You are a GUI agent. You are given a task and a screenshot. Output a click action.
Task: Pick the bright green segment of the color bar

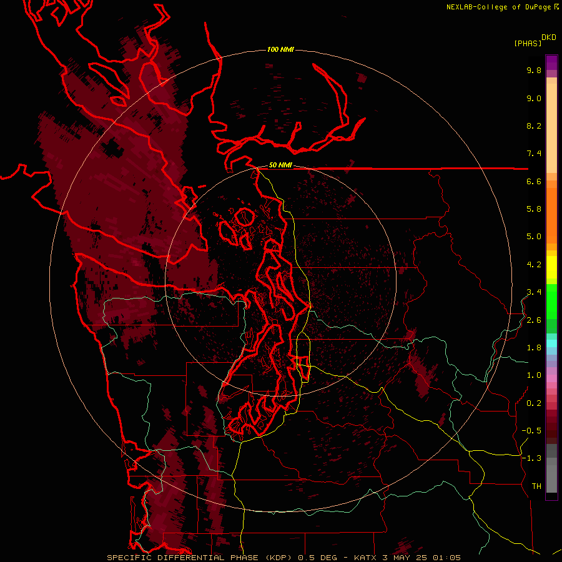551,301
